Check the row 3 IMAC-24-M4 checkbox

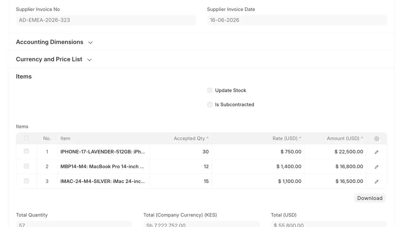[x=26, y=181]
